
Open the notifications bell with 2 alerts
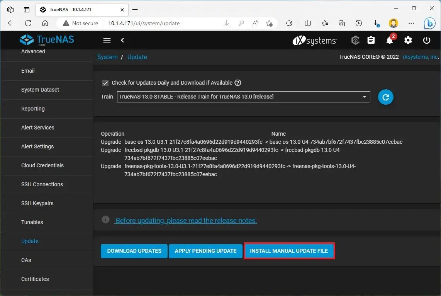coord(390,40)
